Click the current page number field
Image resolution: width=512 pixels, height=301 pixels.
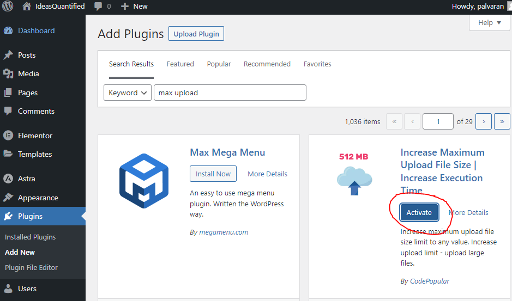click(x=438, y=121)
